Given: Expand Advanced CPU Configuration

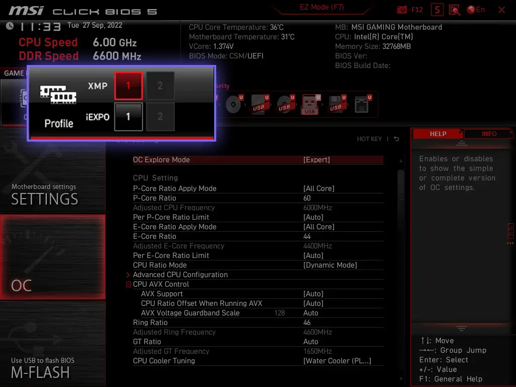Looking at the screenshot, I should 180,275.
